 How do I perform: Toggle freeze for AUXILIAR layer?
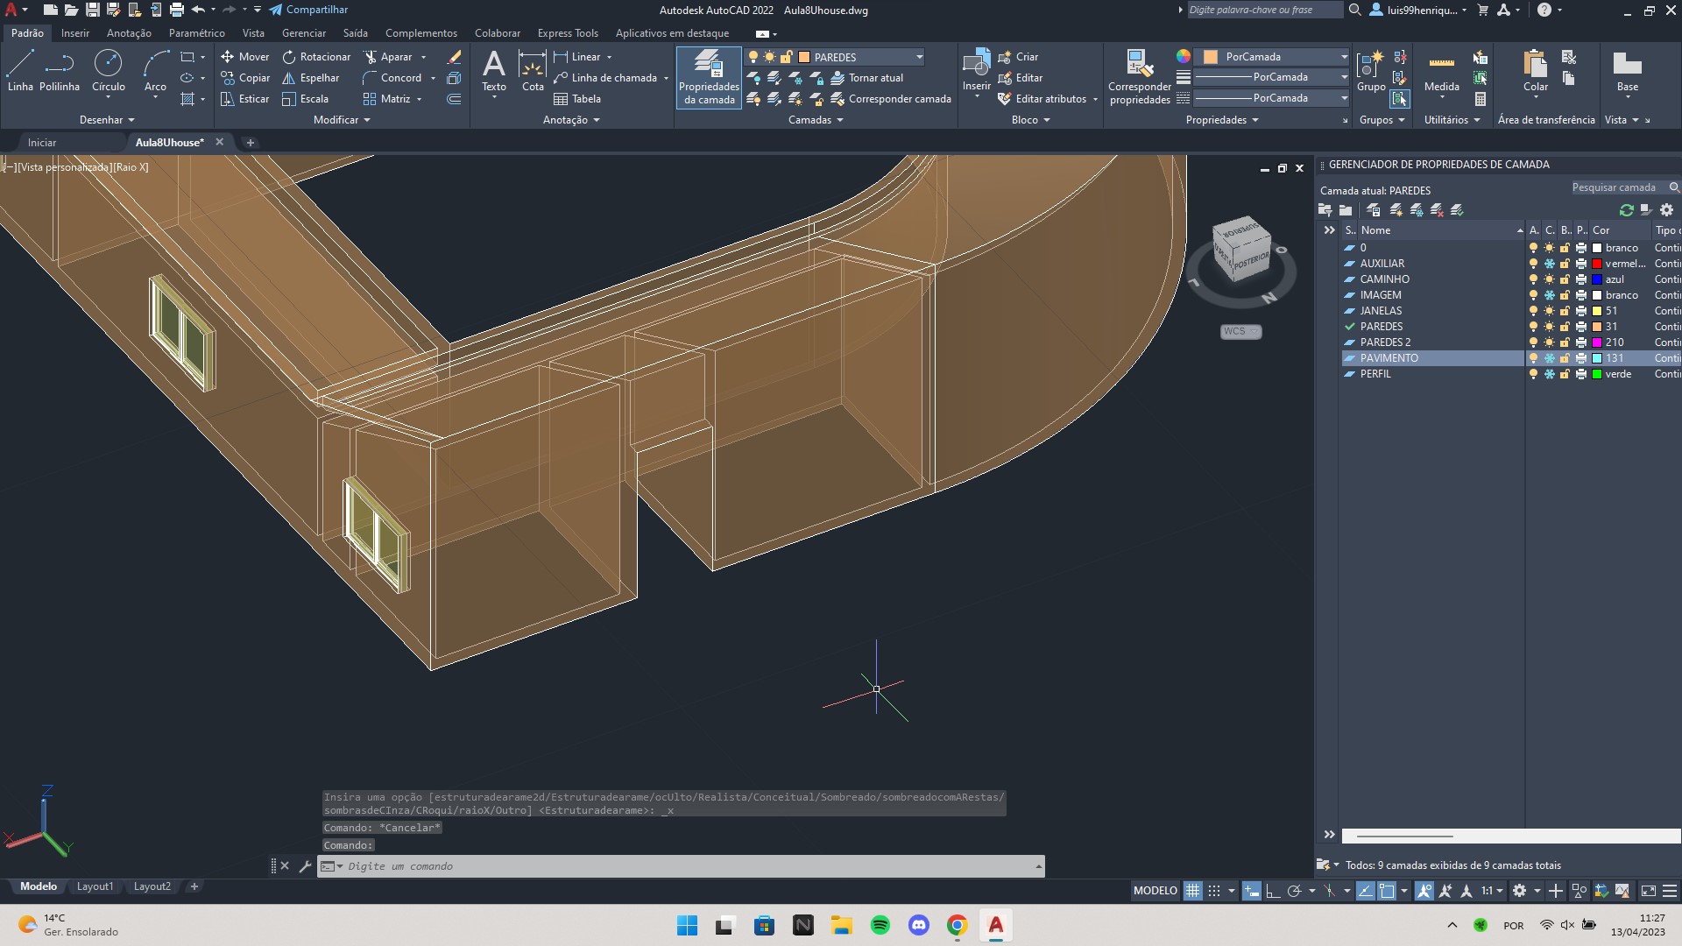1549,264
